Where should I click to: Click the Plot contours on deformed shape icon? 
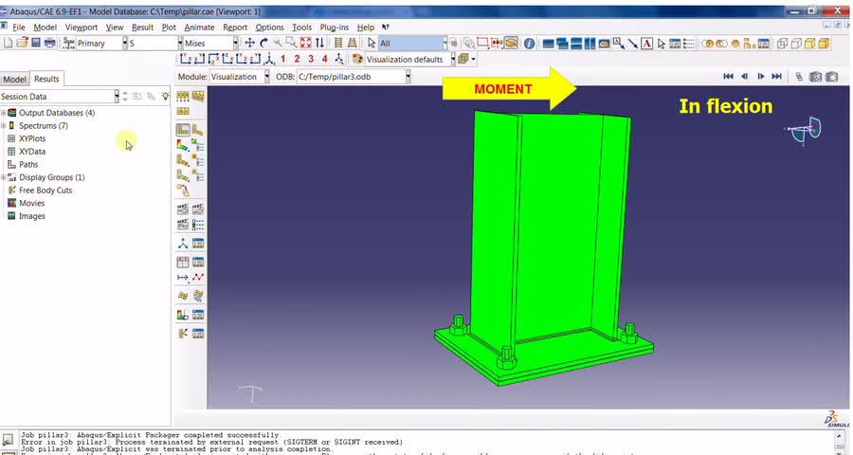pos(183,145)
